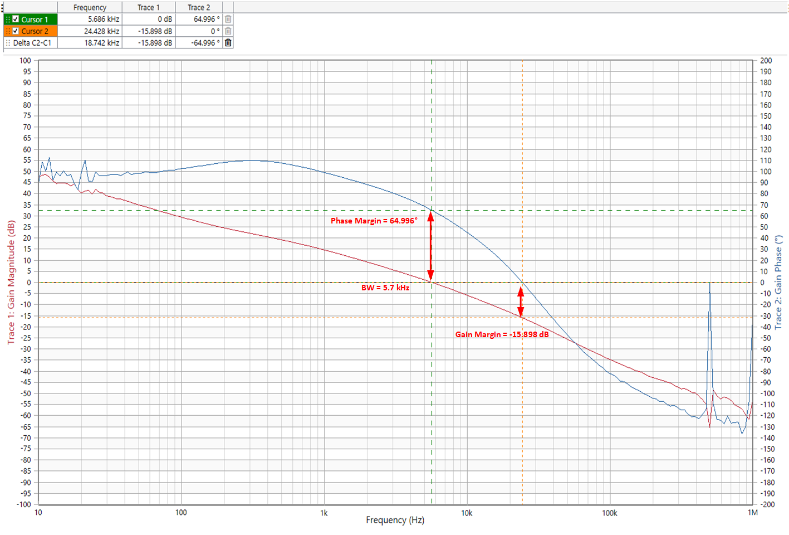Delete the Delta C2-C1 row
789x535 pixels.
228,43
